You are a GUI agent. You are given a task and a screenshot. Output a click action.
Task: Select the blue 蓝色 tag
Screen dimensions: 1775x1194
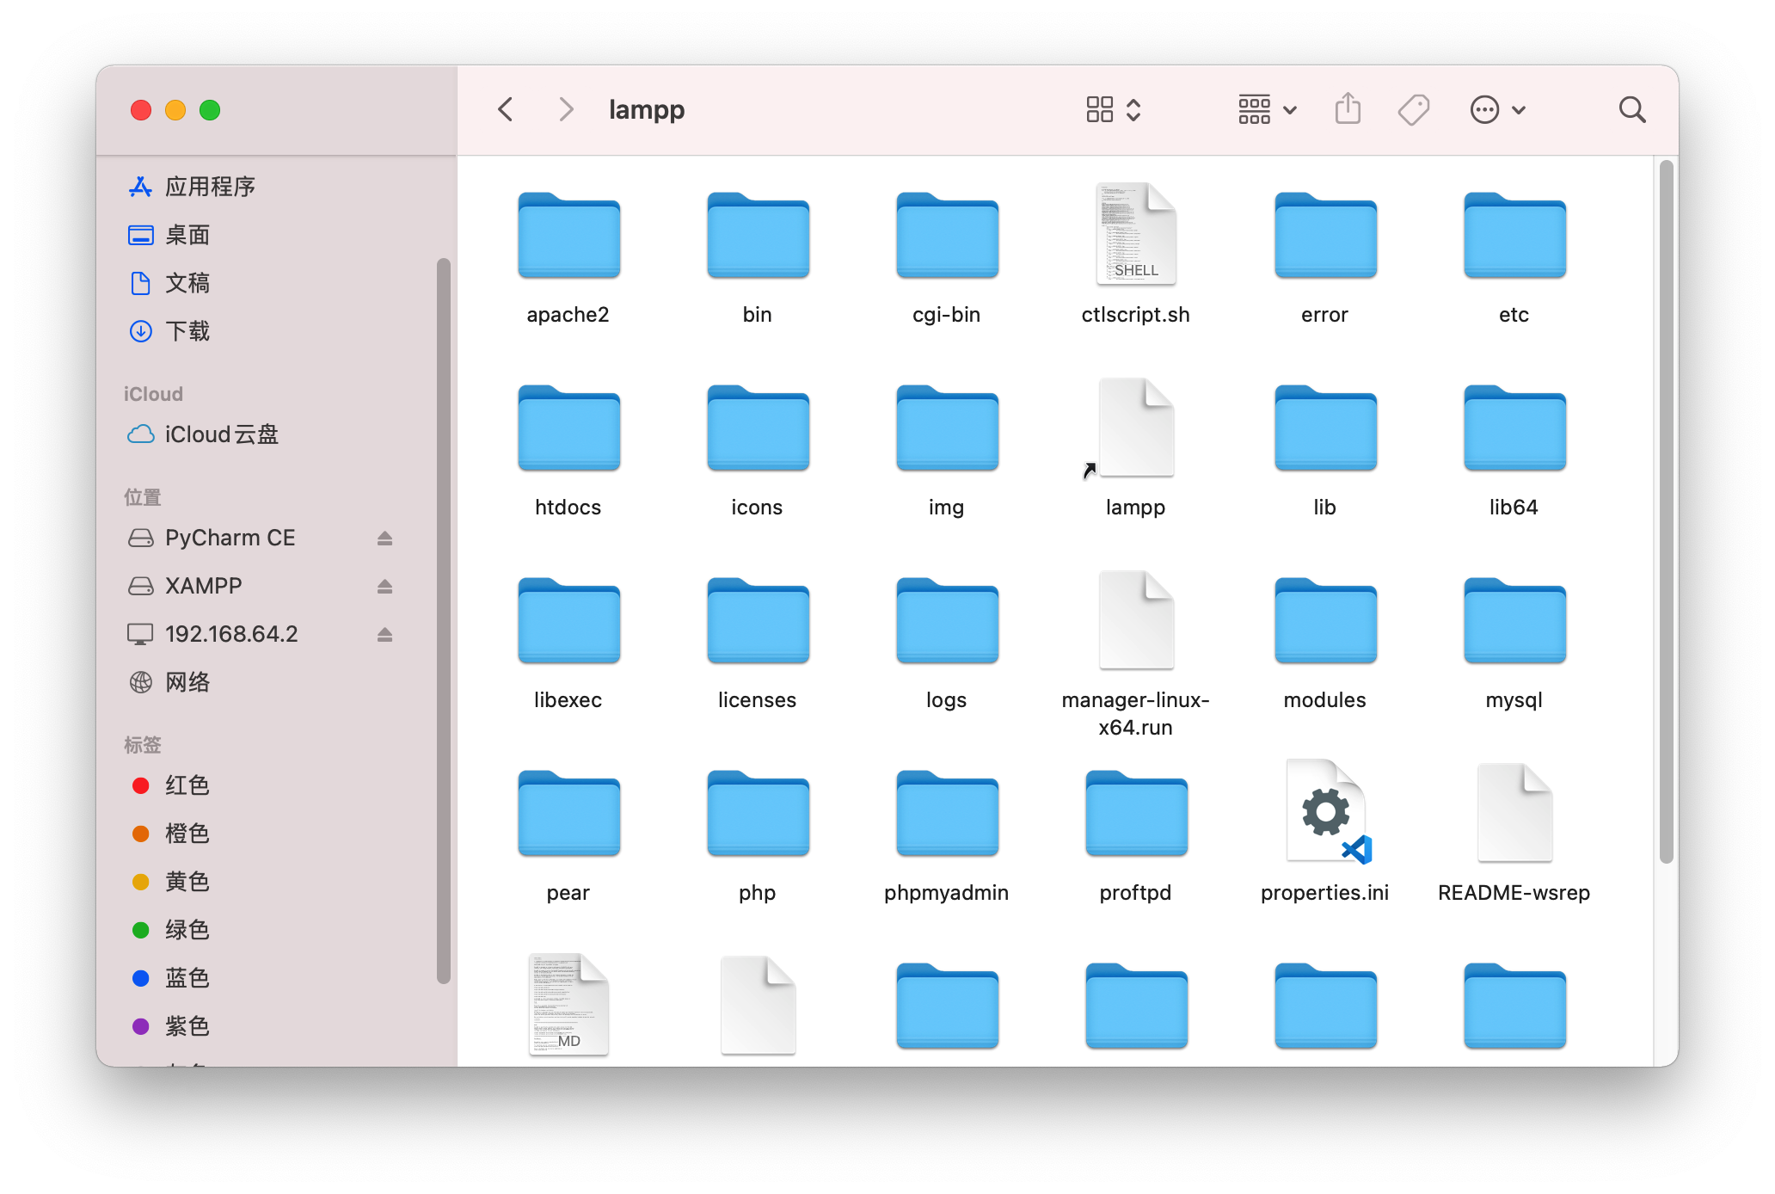[x=187, y=978]
